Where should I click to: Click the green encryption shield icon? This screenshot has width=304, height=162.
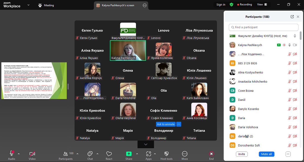click(x=232, y=5)
